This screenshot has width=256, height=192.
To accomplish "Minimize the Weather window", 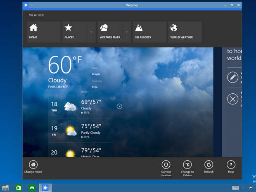I will point(225,5).
